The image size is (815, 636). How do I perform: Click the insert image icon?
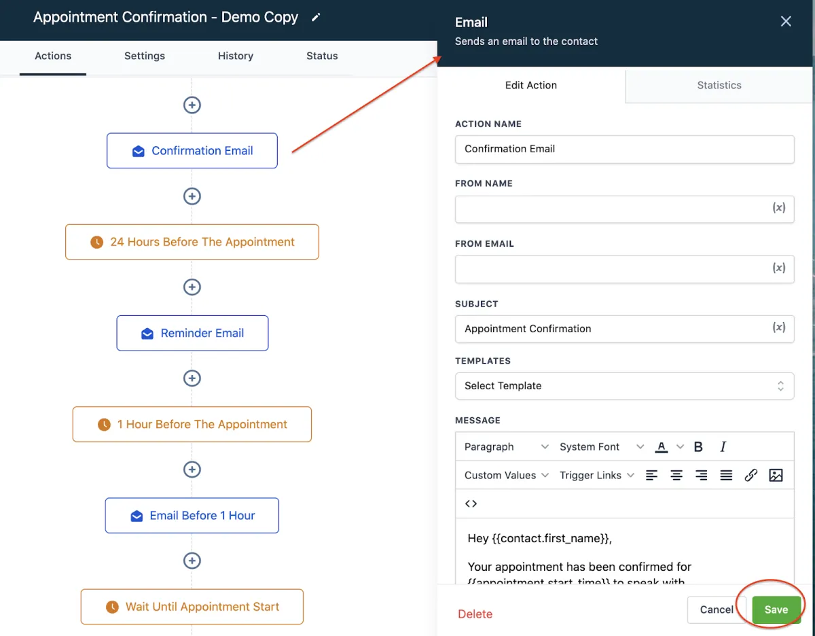[x=776, y=476]
